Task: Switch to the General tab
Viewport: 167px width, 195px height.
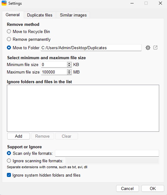Action: pos(13,15)
